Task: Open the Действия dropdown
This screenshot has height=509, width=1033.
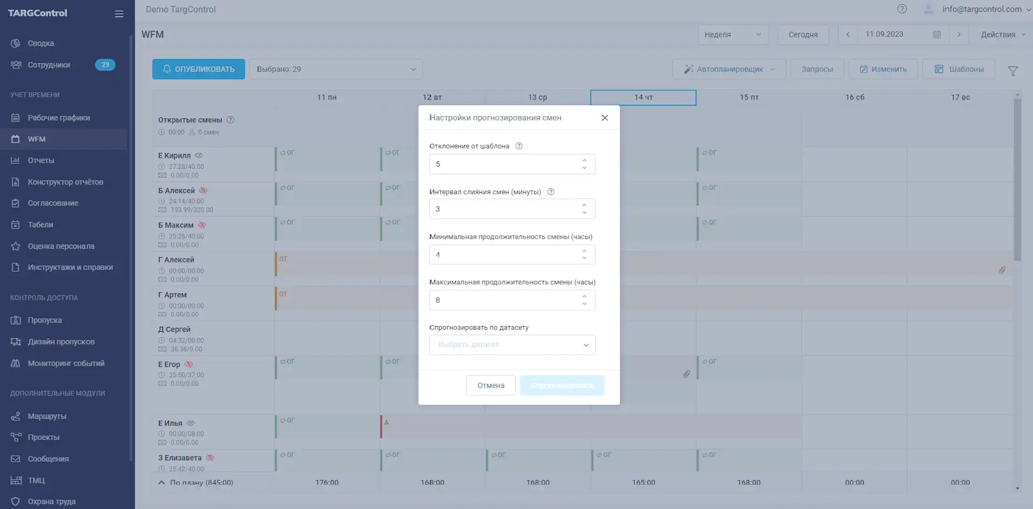Action: pos(1003,34)
